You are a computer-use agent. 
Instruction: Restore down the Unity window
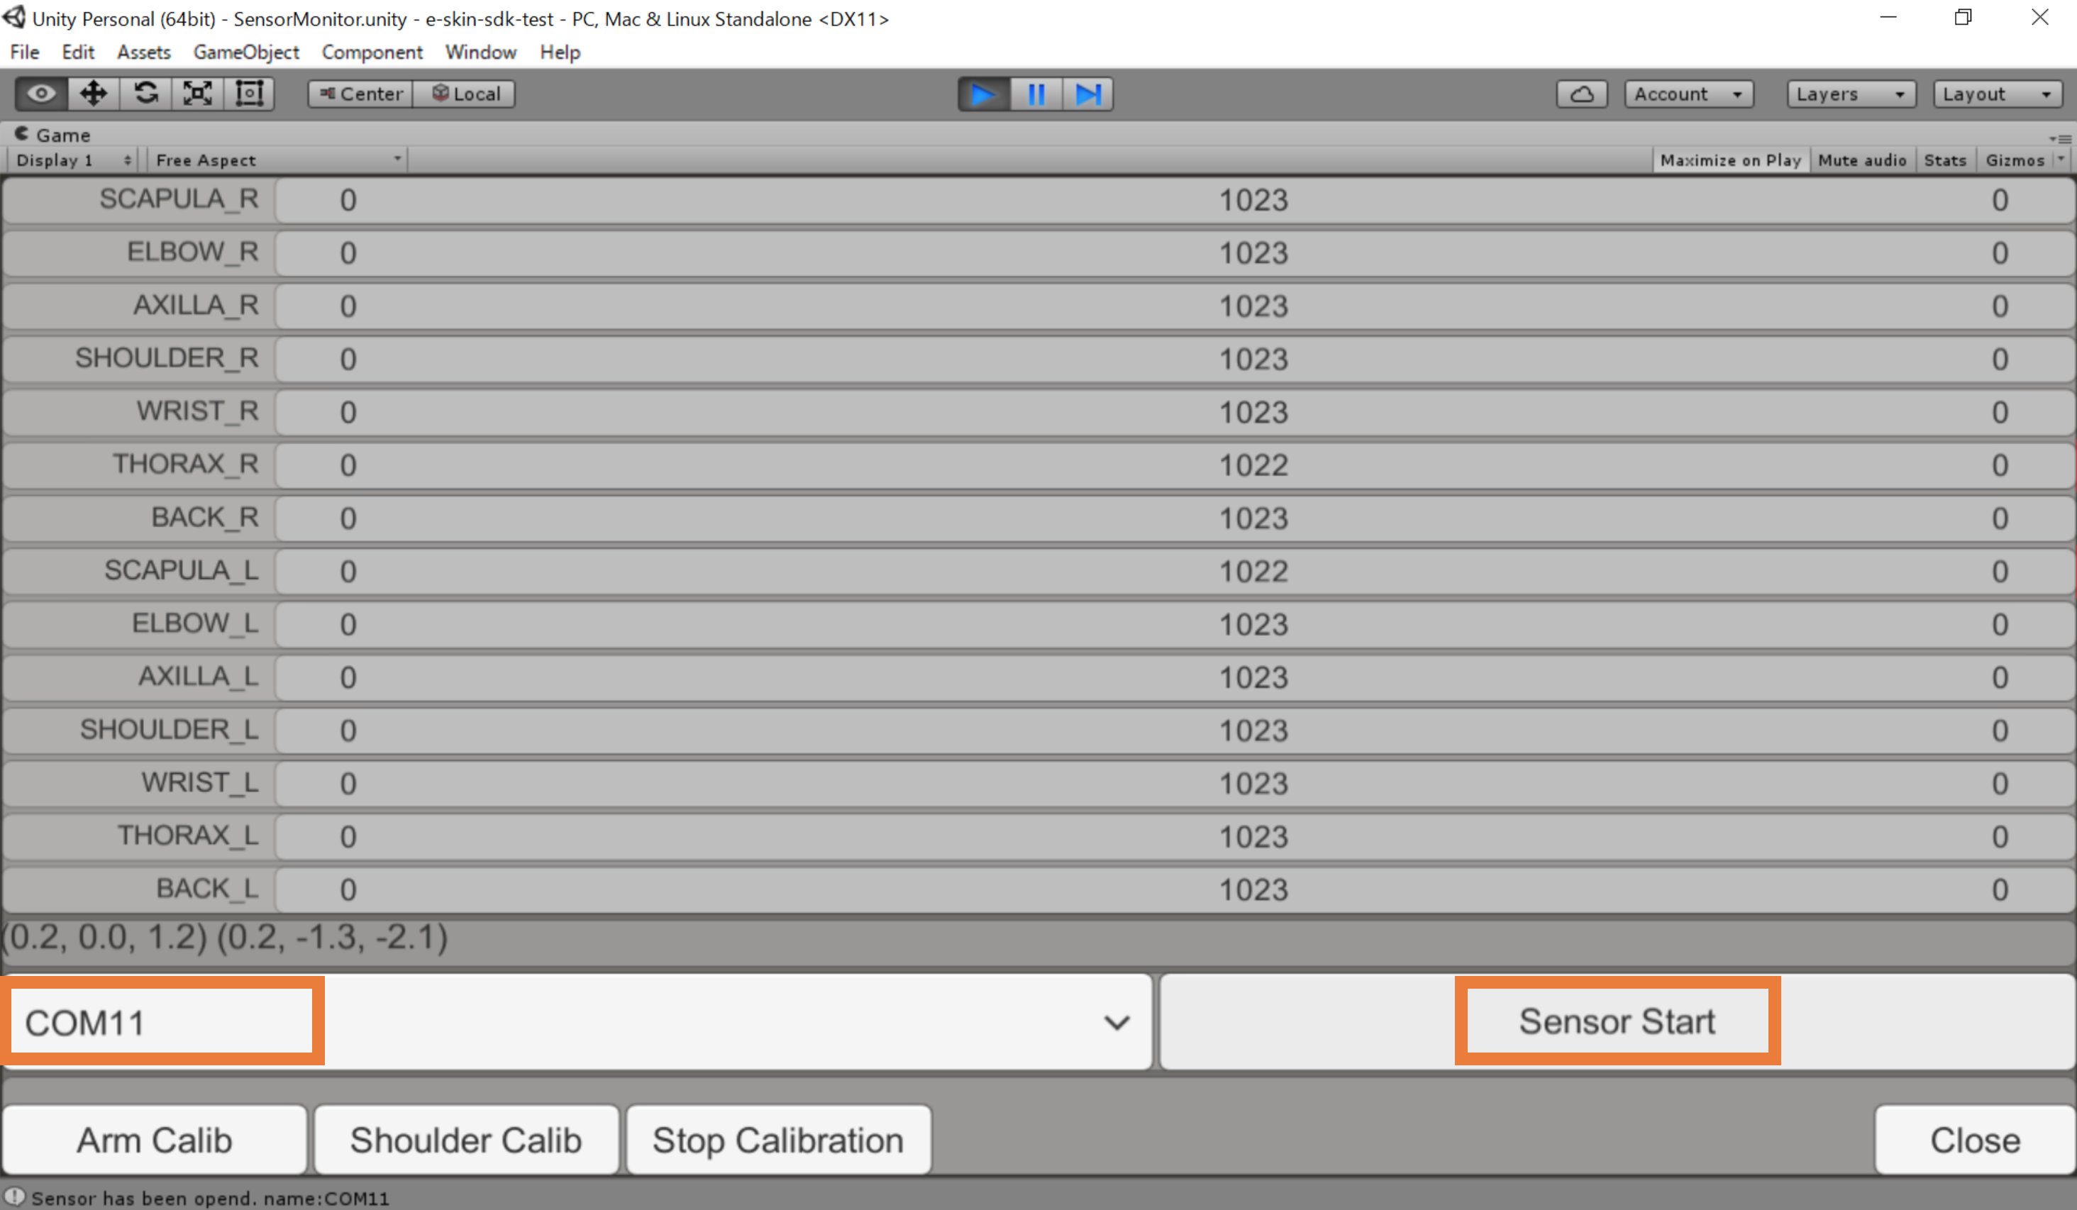pyautogui.click(x=1964, y=17)
